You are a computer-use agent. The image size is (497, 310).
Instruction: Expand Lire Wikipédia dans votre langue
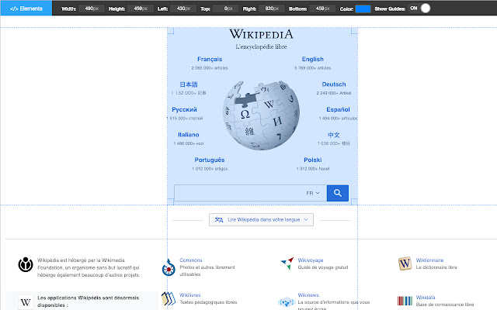261,219
